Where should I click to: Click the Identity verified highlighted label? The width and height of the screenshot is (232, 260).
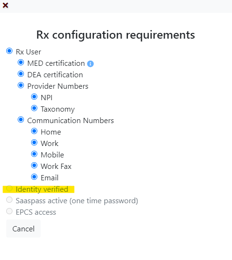pyautogui.click(x=42, y=189)
